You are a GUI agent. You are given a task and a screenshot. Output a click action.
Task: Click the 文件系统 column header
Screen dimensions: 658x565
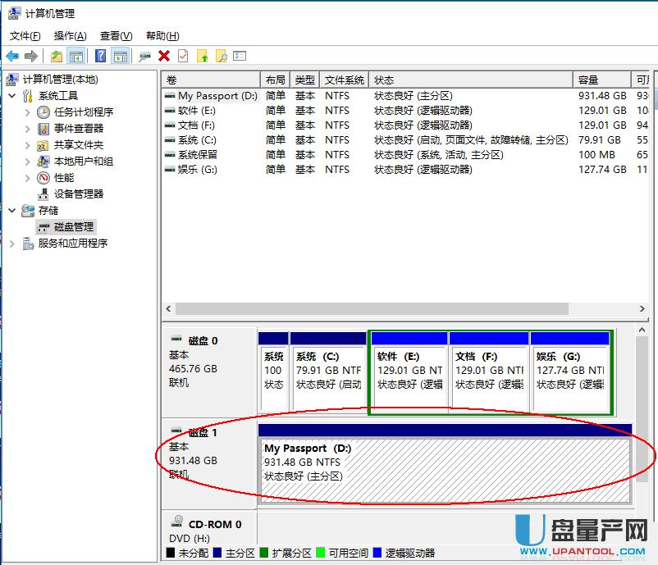pyautogui.click(x=344, y=80)
